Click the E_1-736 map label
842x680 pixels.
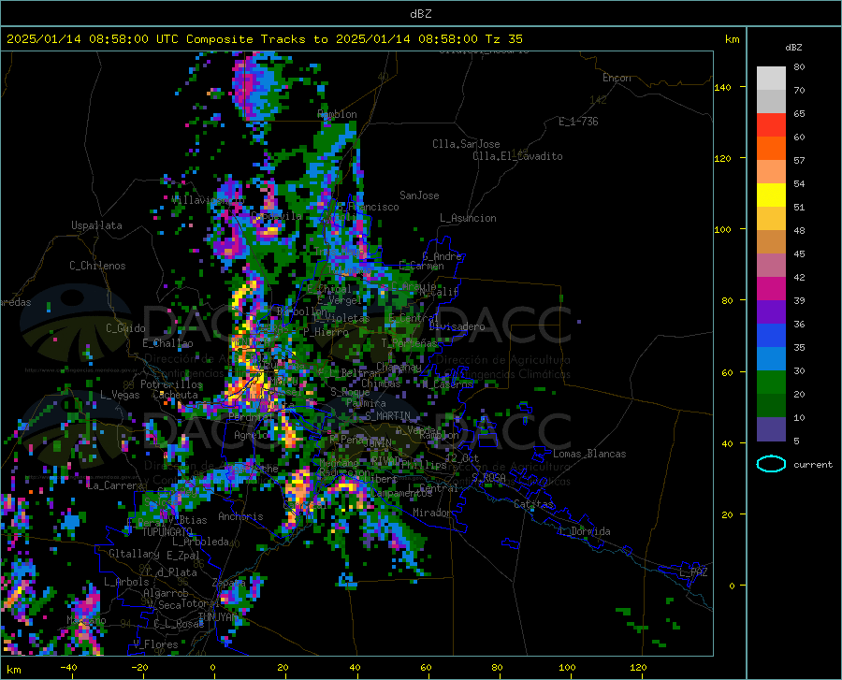coord(578,122)
